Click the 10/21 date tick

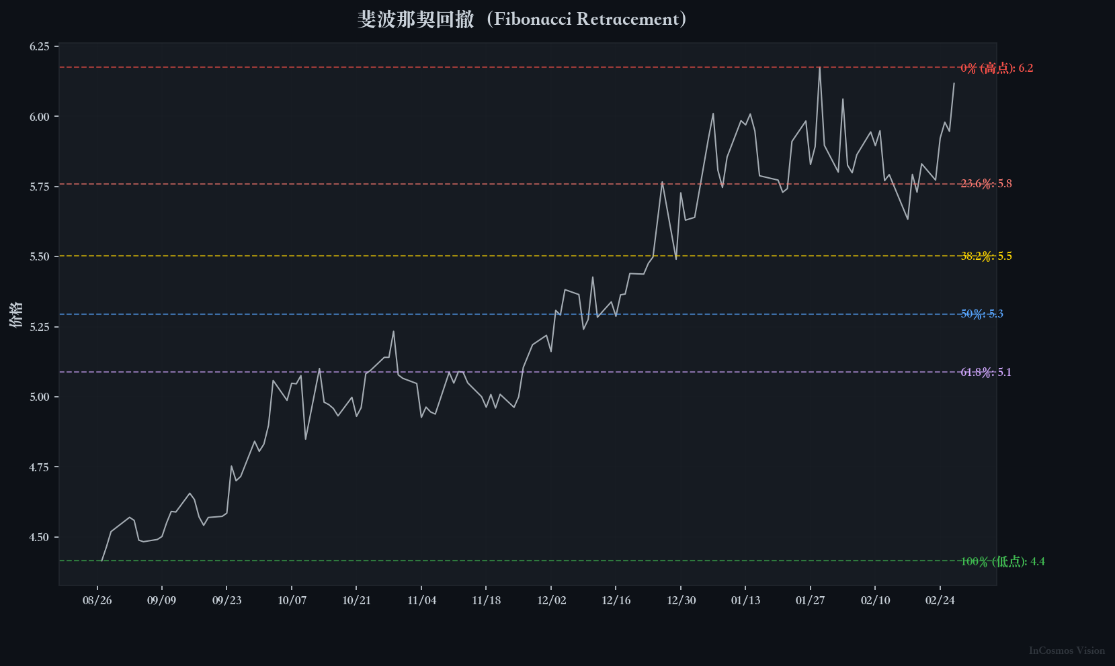(357, 600)
